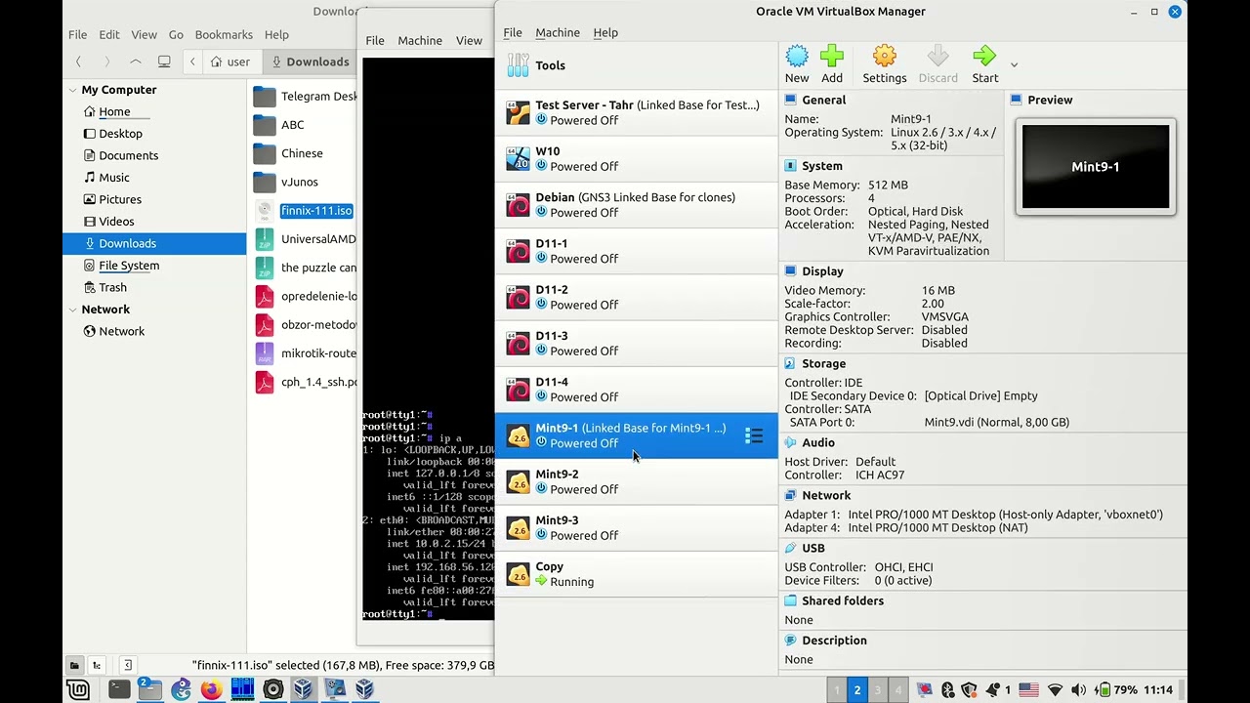Click the New virtual machine icon
Screen dimensions: 1250x703
797,64
